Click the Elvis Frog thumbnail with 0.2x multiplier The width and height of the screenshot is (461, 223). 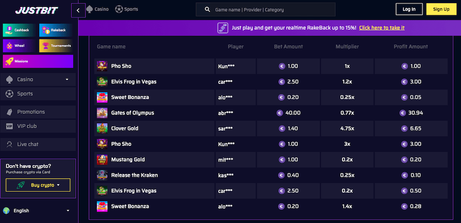(x=102, y=191)
